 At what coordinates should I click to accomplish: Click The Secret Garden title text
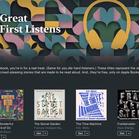coord(47,124)
